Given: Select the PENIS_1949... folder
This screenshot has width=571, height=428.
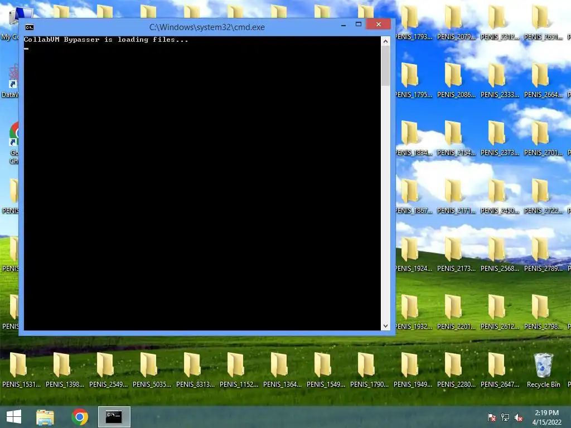Looking at the screenshot, I should pos(413,370).
